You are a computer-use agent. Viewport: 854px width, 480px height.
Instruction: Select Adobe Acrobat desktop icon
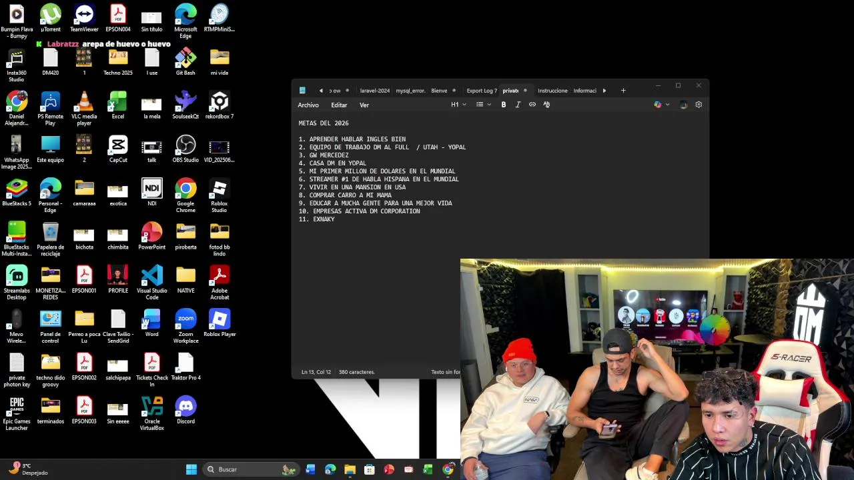click(220, 283)
